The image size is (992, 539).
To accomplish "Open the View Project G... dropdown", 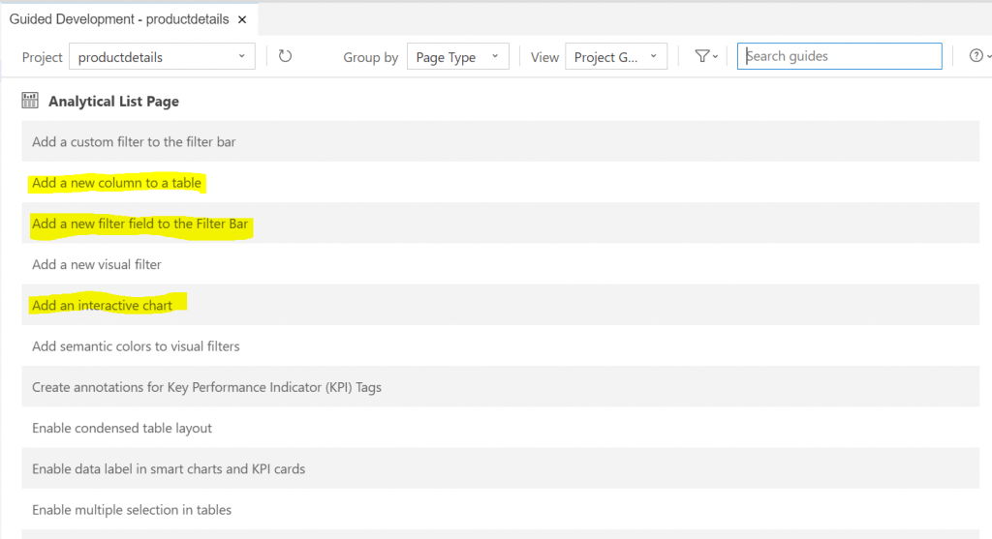I will (x=616, y=57).
